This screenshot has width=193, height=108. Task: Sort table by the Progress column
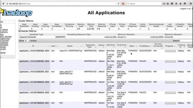point(170,46)
